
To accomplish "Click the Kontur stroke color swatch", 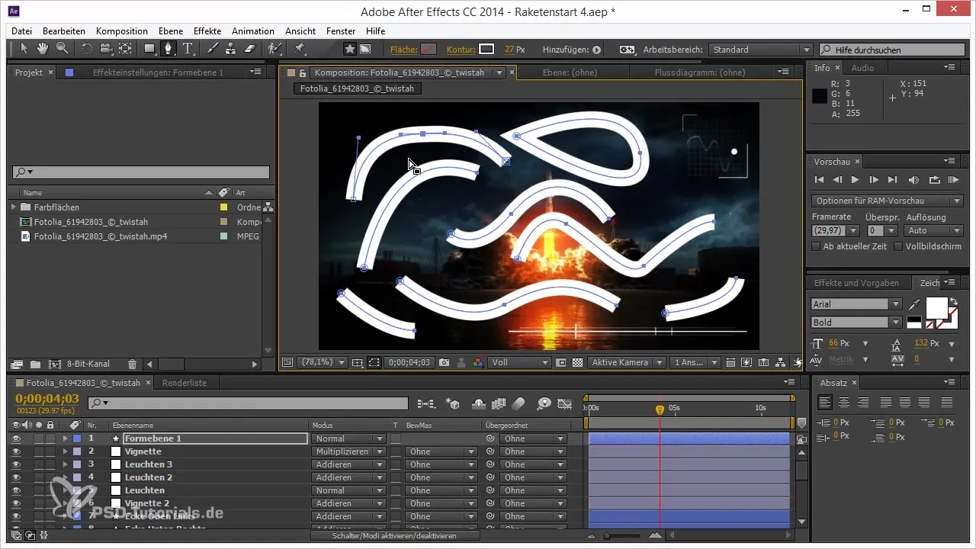I will [x=486, y=50].
